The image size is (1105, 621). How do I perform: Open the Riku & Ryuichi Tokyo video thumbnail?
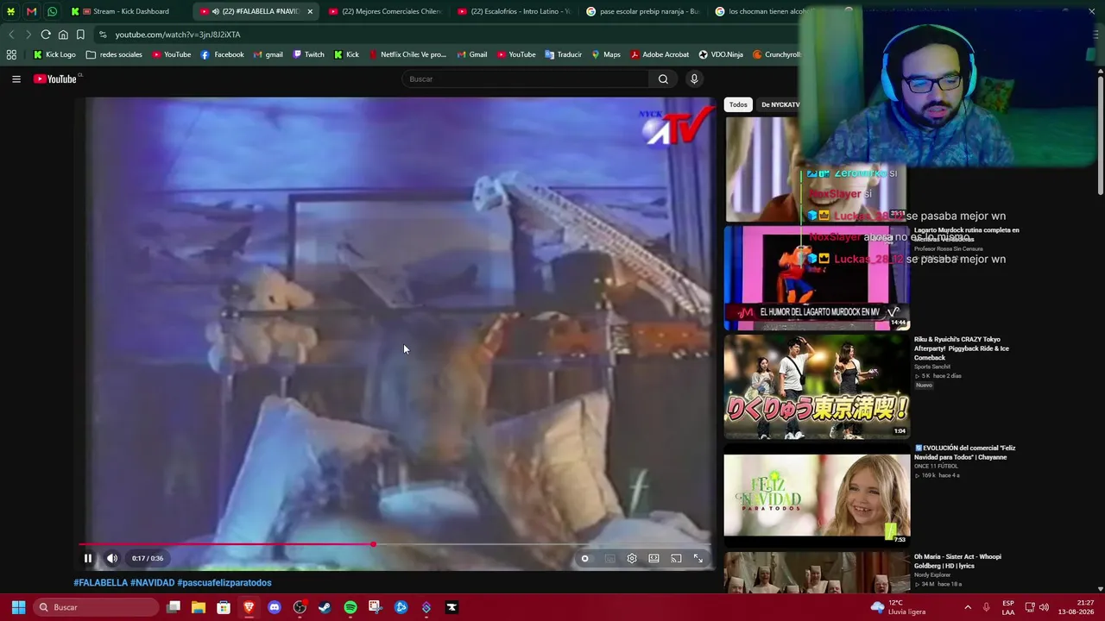coord(817,386)
